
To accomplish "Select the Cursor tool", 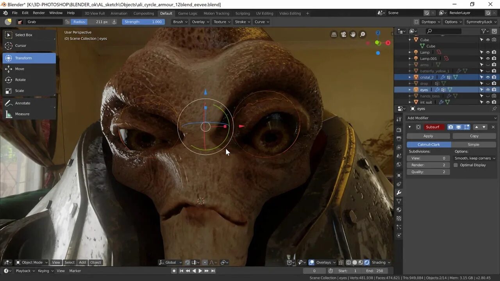I will (29, 46).
